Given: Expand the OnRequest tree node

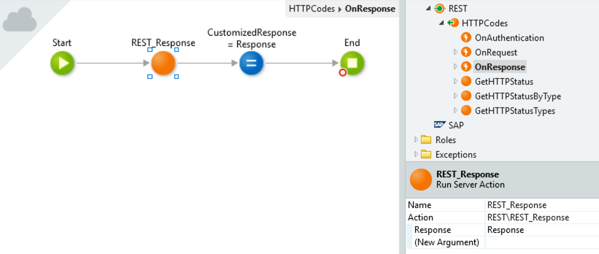Looking at the screenshot, I should click(x=455, y=52).
